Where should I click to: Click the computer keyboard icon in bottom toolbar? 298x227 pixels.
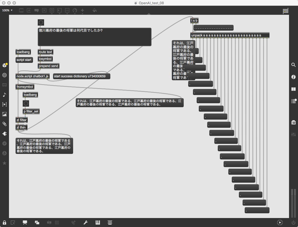tap(110, 223)
